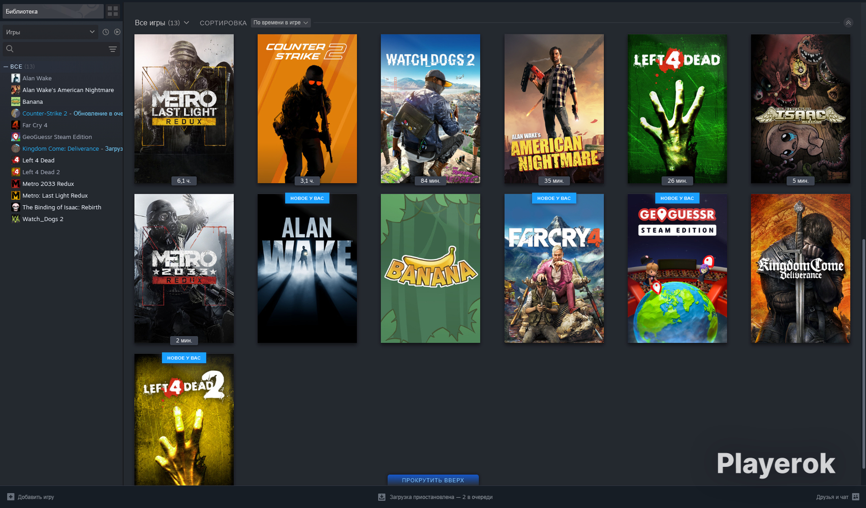The image size is (866, 508).
Task: Click the Kingdom Come: Deliverance sidebar icon
Action: click(16, 148)
